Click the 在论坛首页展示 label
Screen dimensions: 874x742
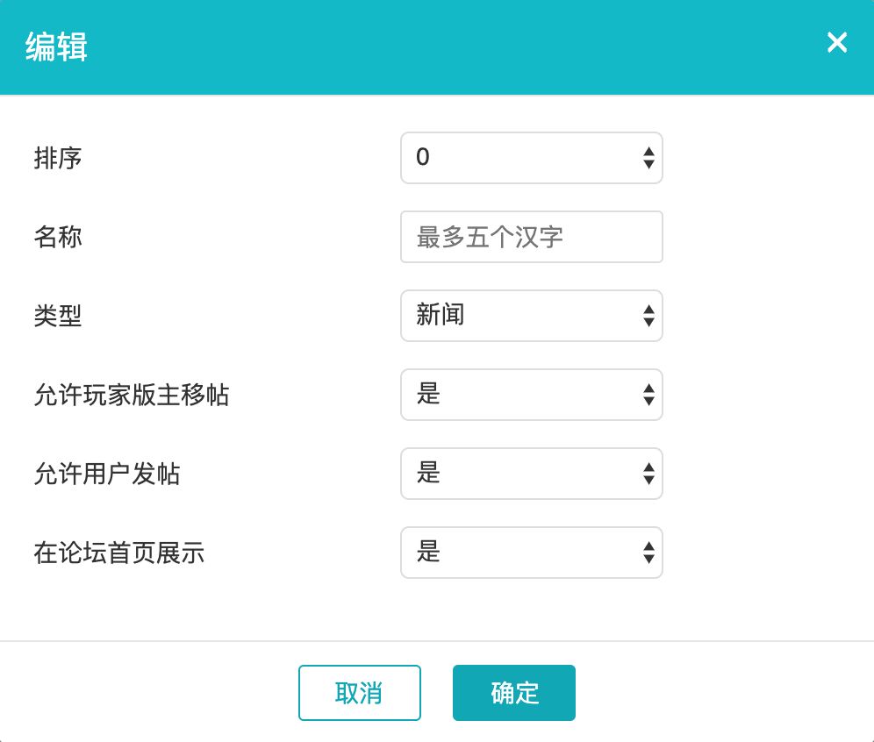119,553
